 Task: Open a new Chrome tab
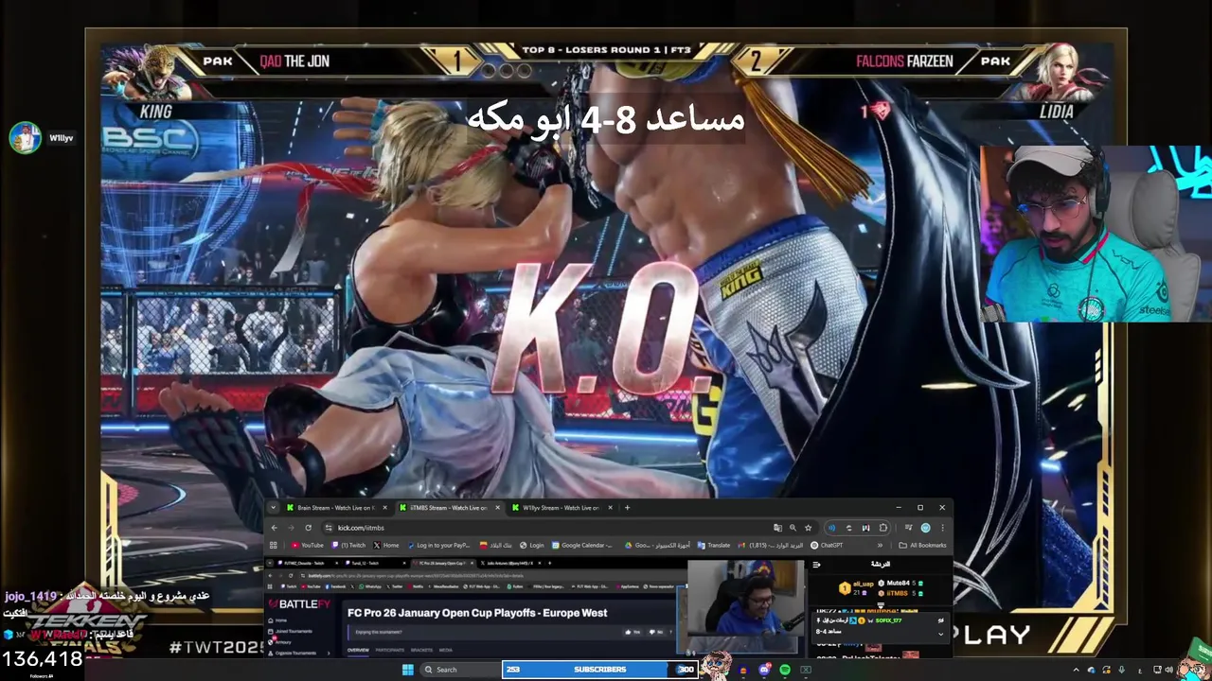click(x=627, y=508)
